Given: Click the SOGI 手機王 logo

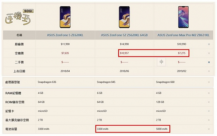Looking at the screenshot, I should coord(19,17).
